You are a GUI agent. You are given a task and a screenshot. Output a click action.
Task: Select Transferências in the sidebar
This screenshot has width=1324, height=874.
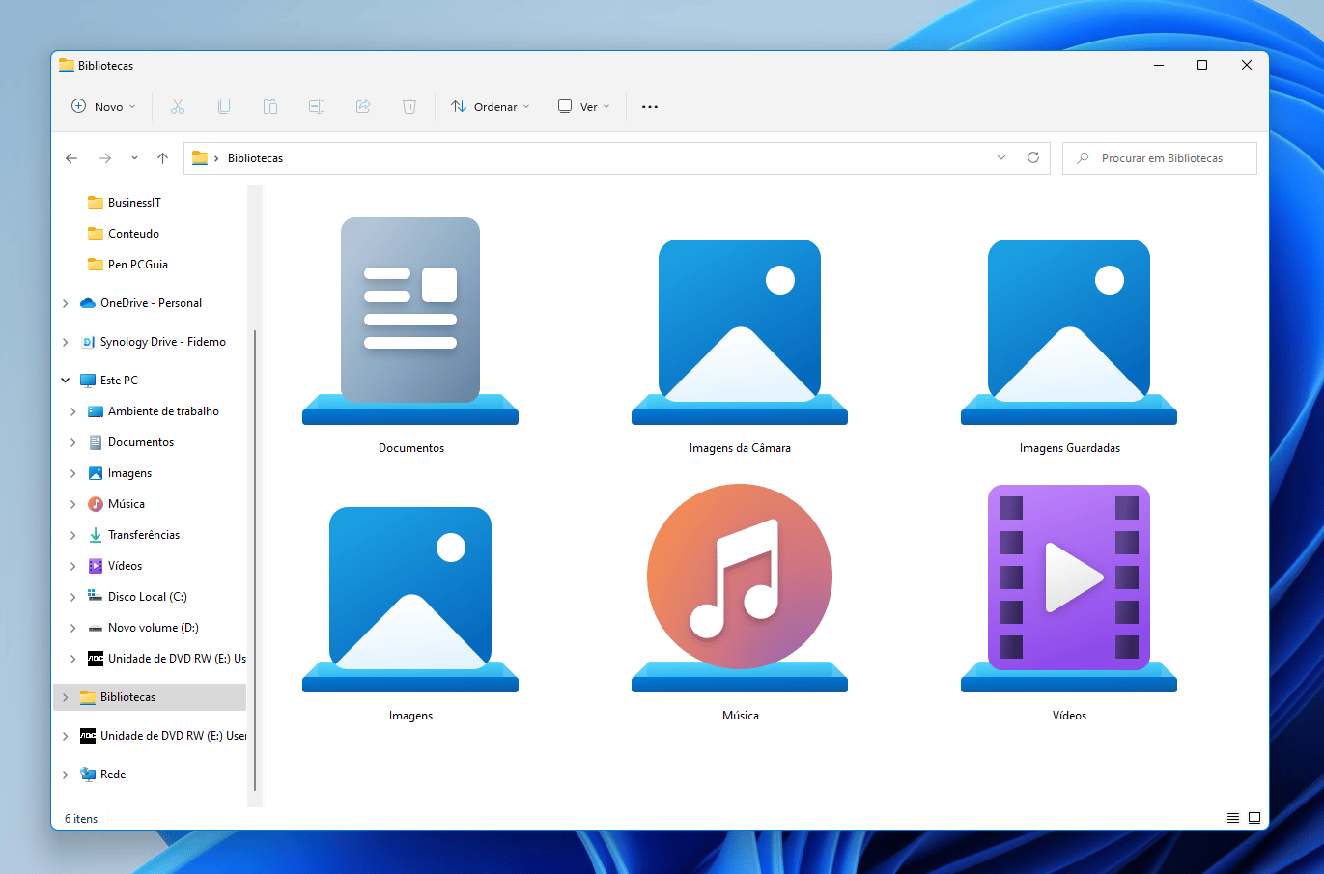[143, 535]
